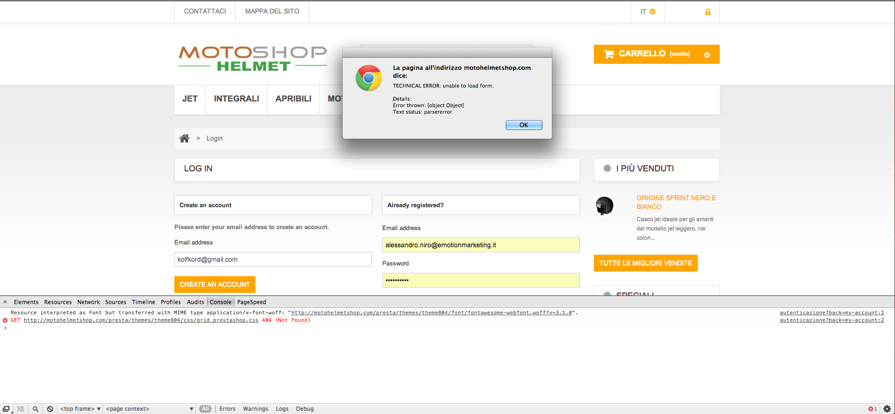Open the top frame selector
895x414 pixels.
[x=80, y=409]
